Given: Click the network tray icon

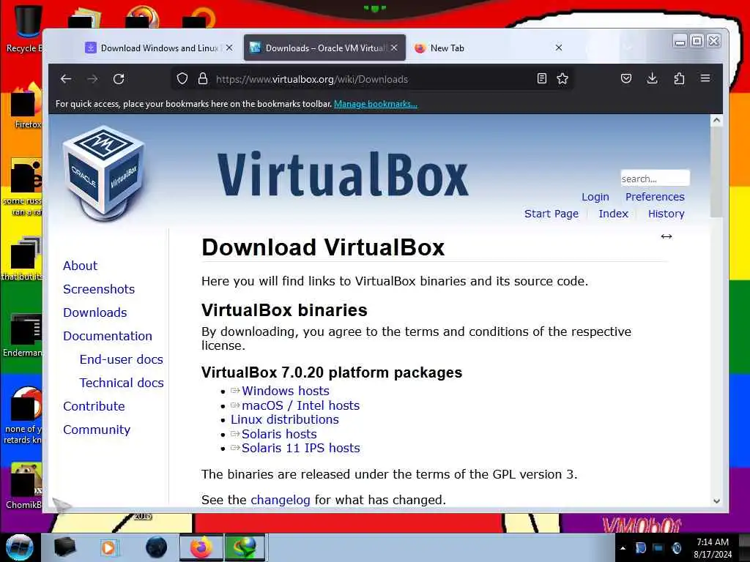Looking at the screenshot, I should pos(658,548).
